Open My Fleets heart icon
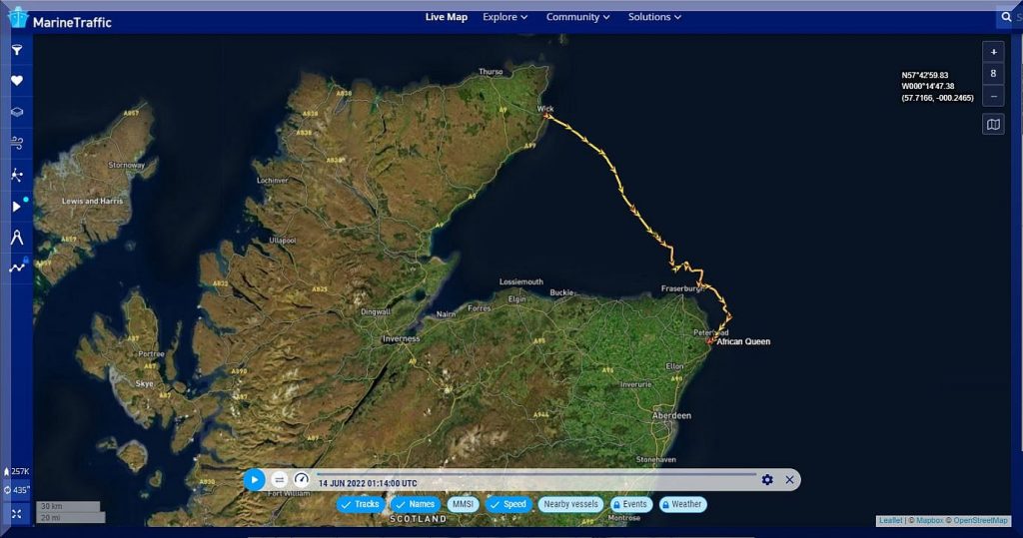1023x538 pixels. point(17,81)
